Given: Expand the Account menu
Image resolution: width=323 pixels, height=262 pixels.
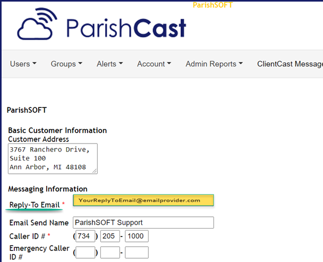Looking at the screenshot, I should tap(154, 64).
